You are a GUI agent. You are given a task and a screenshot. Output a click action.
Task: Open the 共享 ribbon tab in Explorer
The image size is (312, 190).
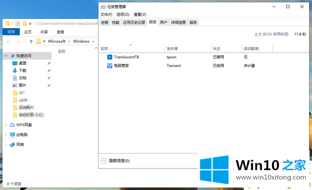[x=44, y=32]
